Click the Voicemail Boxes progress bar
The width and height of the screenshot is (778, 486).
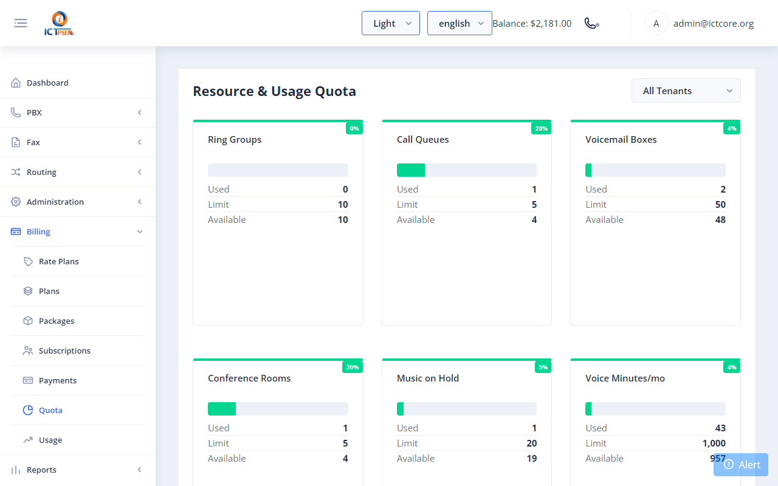(655, 170)
